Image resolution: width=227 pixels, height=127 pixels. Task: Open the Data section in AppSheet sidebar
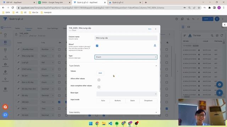(x=5, y=42)
